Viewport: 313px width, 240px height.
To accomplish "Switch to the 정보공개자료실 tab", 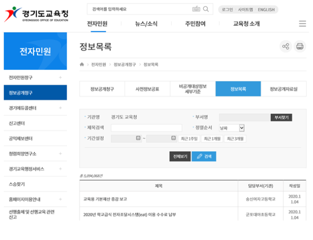I will pyautogui.click(x=284, y=89).
